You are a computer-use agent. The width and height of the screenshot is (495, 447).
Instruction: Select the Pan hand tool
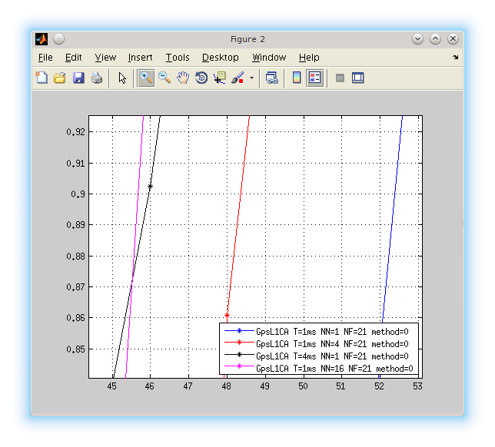[183, 78]
